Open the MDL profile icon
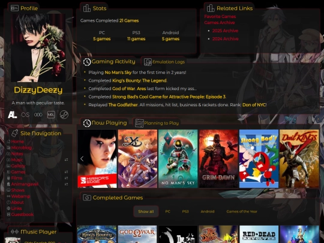 tap(51, 115)
